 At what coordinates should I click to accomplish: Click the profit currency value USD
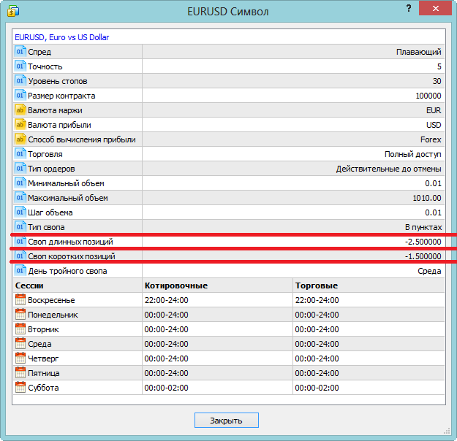(x=434, y=125)
